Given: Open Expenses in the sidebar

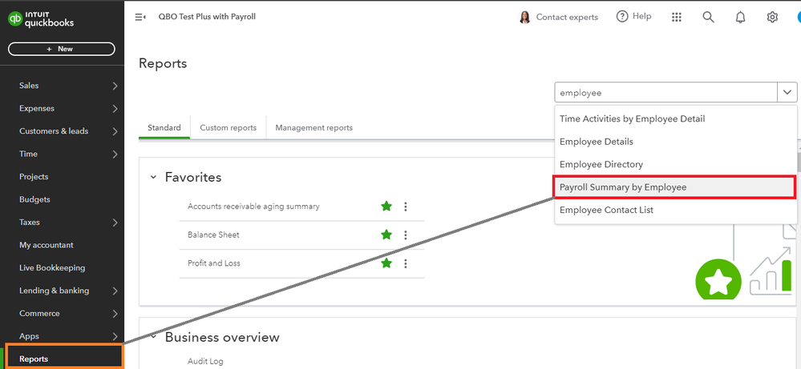Looking at the screenshot, I should pos(37,109).
